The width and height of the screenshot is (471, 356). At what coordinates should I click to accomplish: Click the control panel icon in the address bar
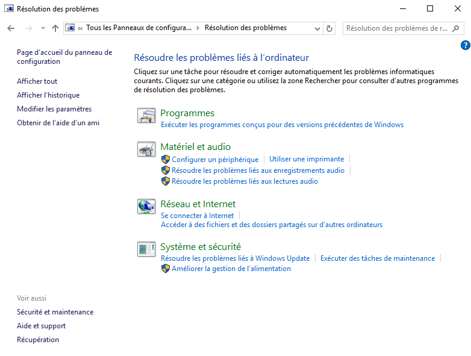tap(70, 28)
